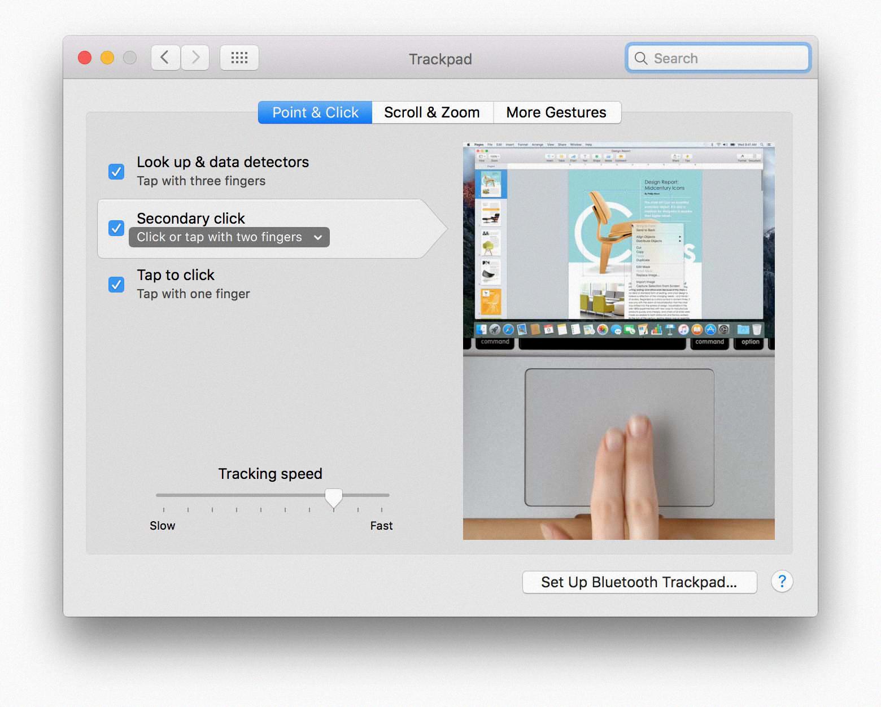Minimize the Trackpad preferences window
Image resolution: width=881 pixels, height=707 pixels.
coord(107,57)
